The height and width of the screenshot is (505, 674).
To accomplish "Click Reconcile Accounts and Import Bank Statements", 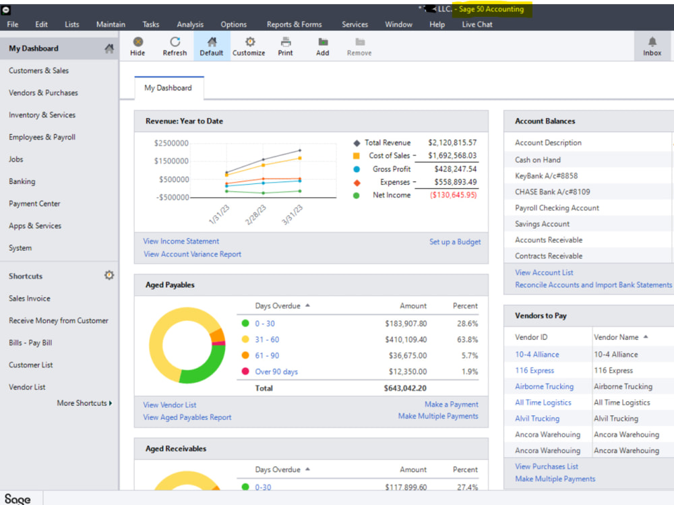I will [x=593, y=285].
